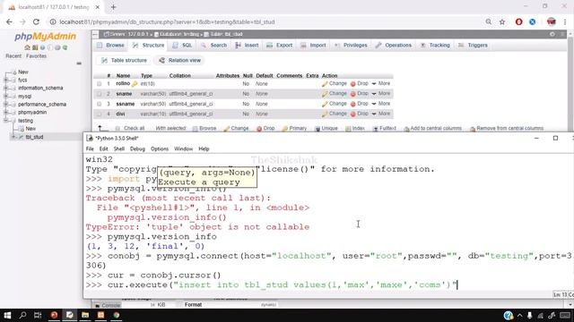Click Remove from central columns link
Viewport: 574px width, 322px height.
pos(507,129)
